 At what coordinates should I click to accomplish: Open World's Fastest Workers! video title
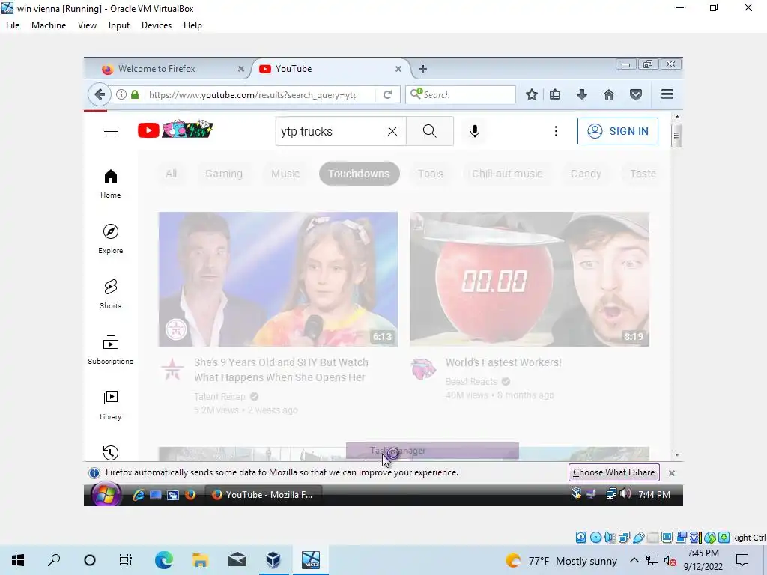[503, 362]
